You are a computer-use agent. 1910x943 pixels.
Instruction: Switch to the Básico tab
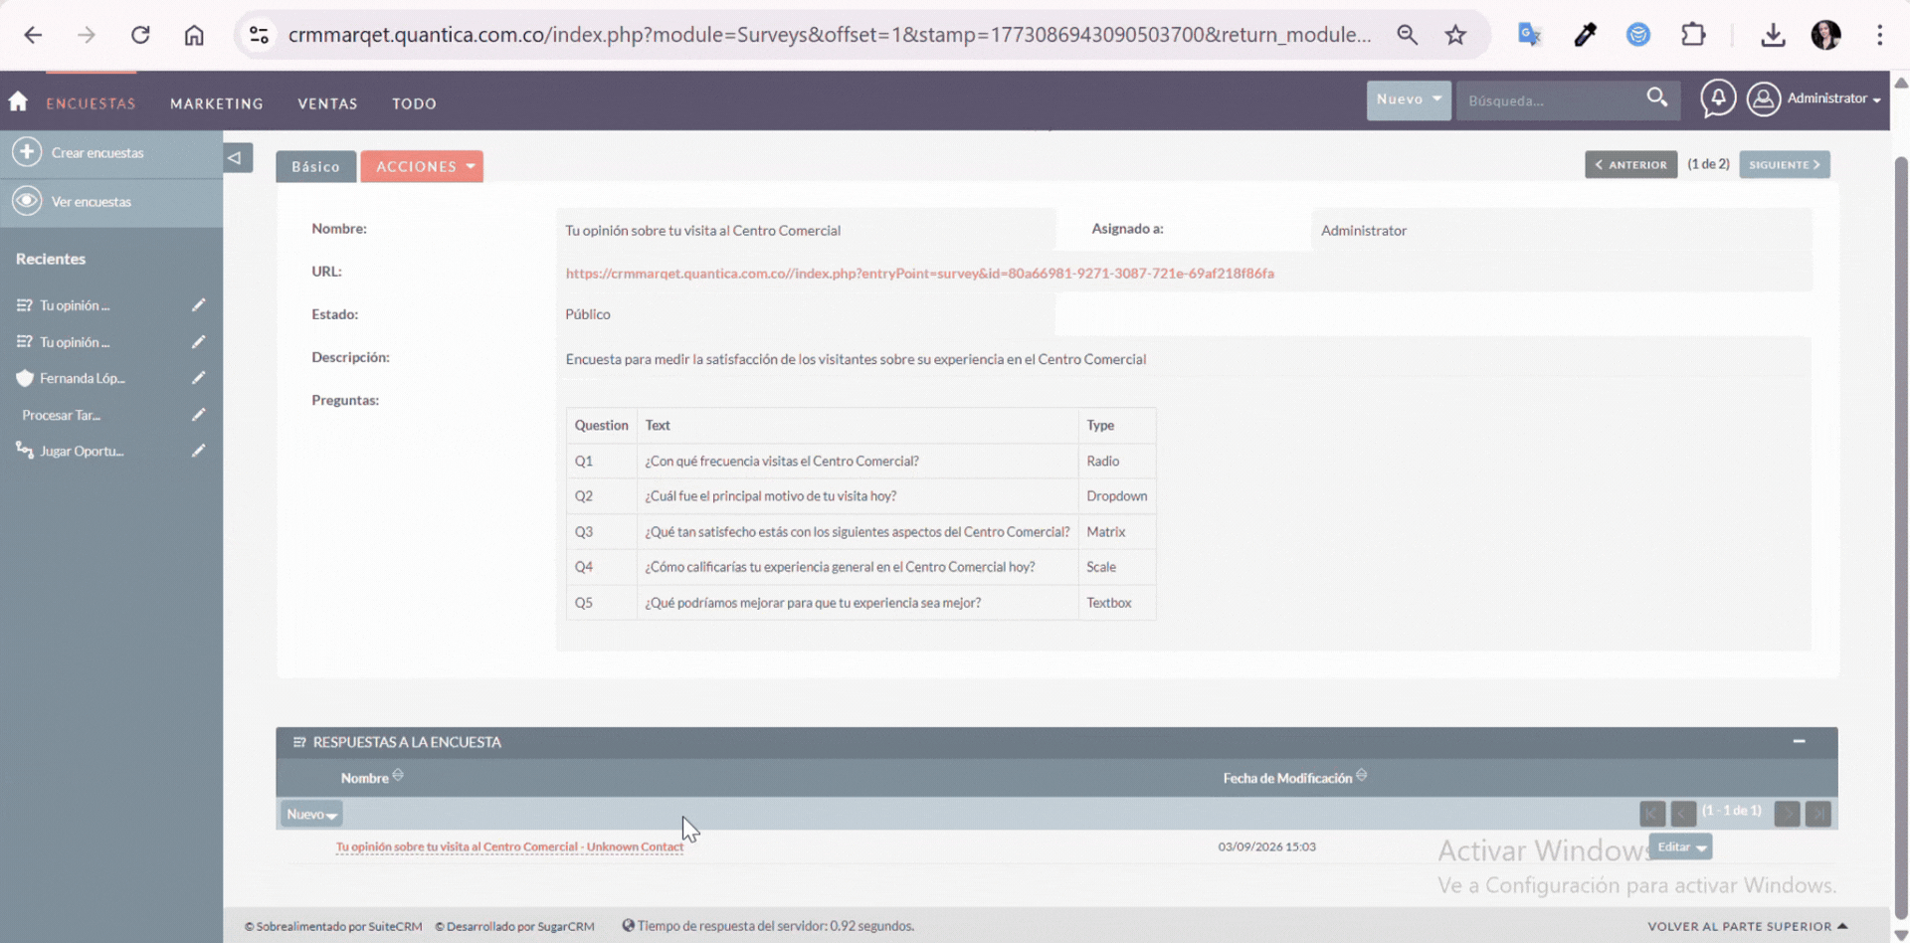click(315, 166)
